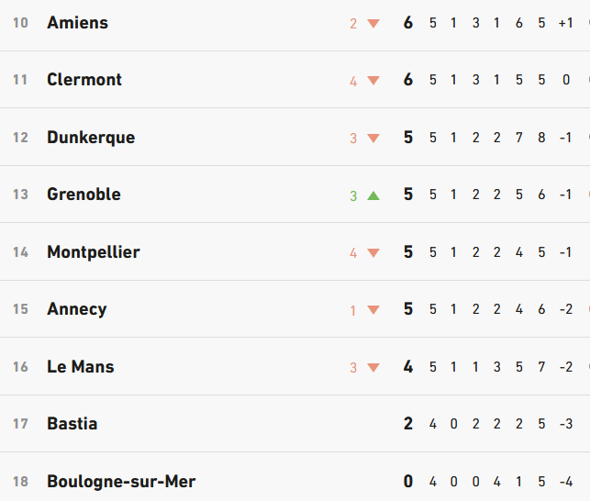This screenshot has height=501, width=590.
Task: Select Montpellier in the standings
Action: [94, 252]
